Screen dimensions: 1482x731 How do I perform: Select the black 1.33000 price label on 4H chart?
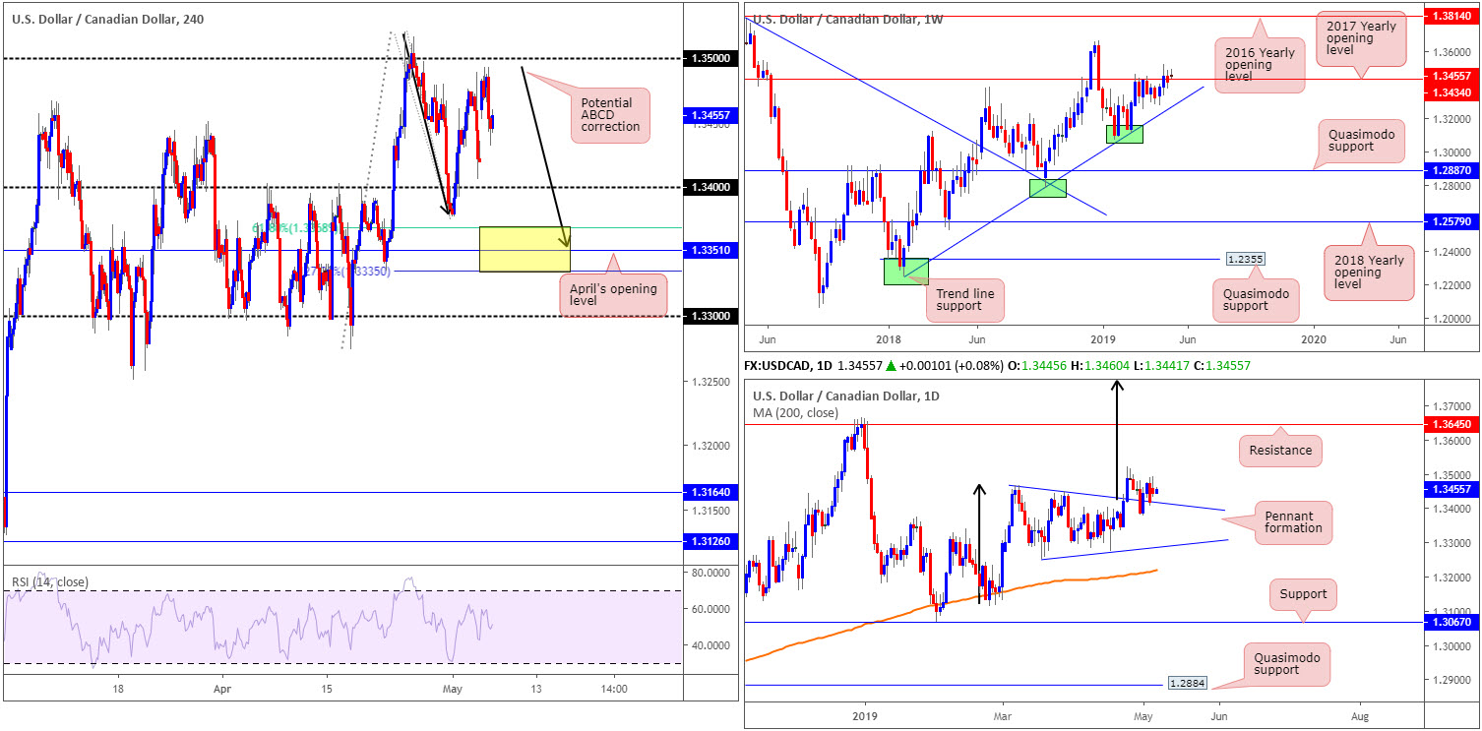coord(710,316)
